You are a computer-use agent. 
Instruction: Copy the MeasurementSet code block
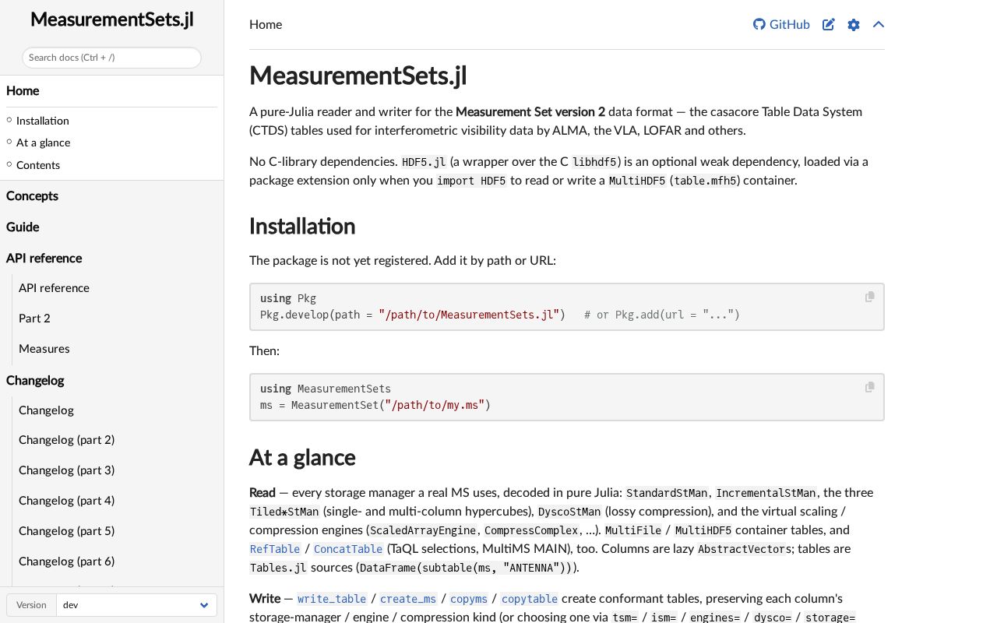869,387
